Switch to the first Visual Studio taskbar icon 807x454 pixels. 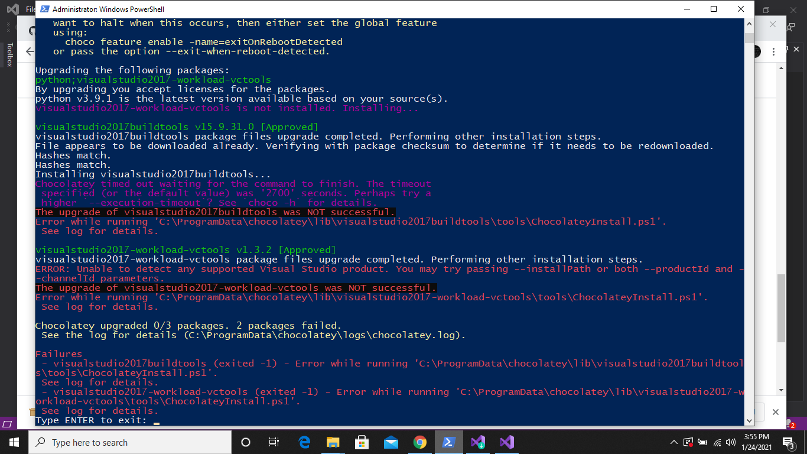pos(477,442)
